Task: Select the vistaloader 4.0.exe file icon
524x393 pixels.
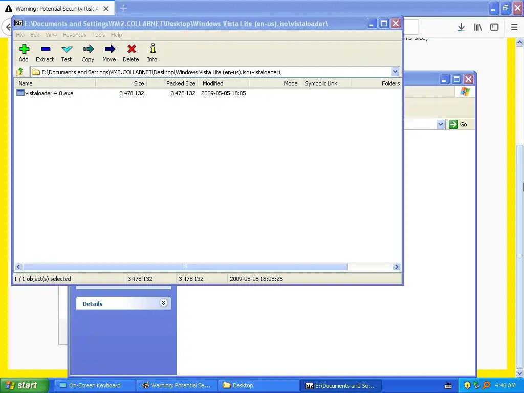Action: (20, 93)
